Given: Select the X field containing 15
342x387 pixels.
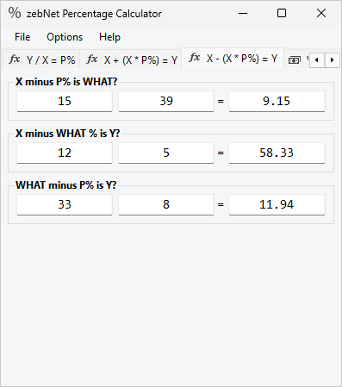Looking at the screenshot, I should (65, 101).
